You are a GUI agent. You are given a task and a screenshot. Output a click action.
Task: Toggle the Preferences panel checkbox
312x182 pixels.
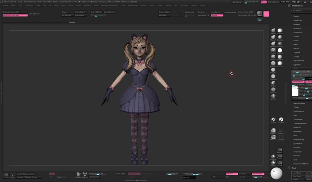[289, 6]
